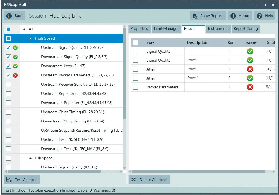Viewport: 279px width, 195px height.
Task: Sort by the Test column header
Action: [150, 43]
